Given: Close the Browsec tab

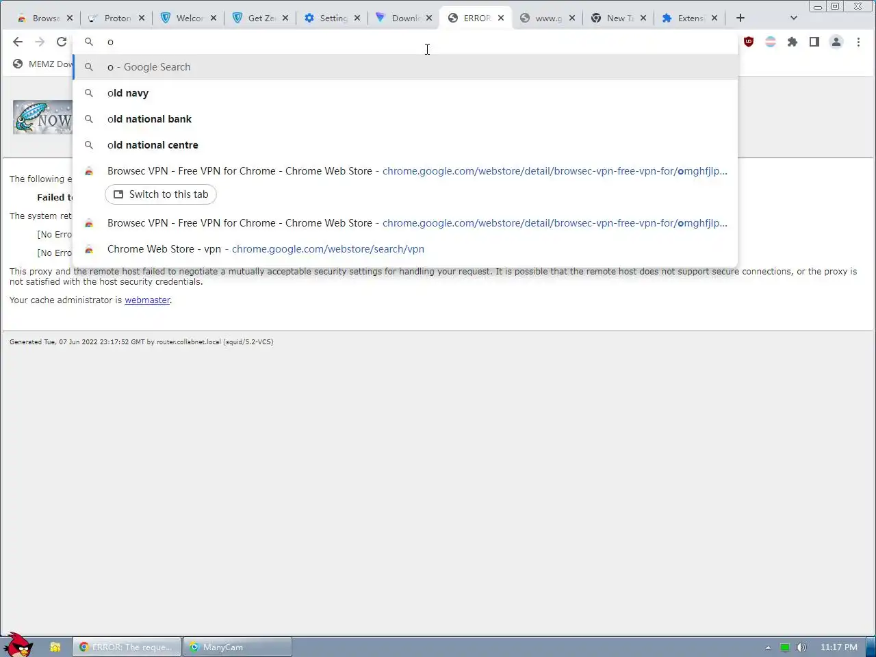Looking at the screenshot, I should tap(70, 18).
